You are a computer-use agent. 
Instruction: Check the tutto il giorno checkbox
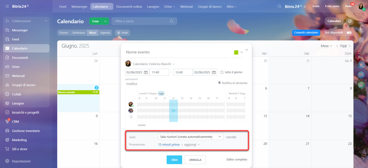click(x=222, y=72)
